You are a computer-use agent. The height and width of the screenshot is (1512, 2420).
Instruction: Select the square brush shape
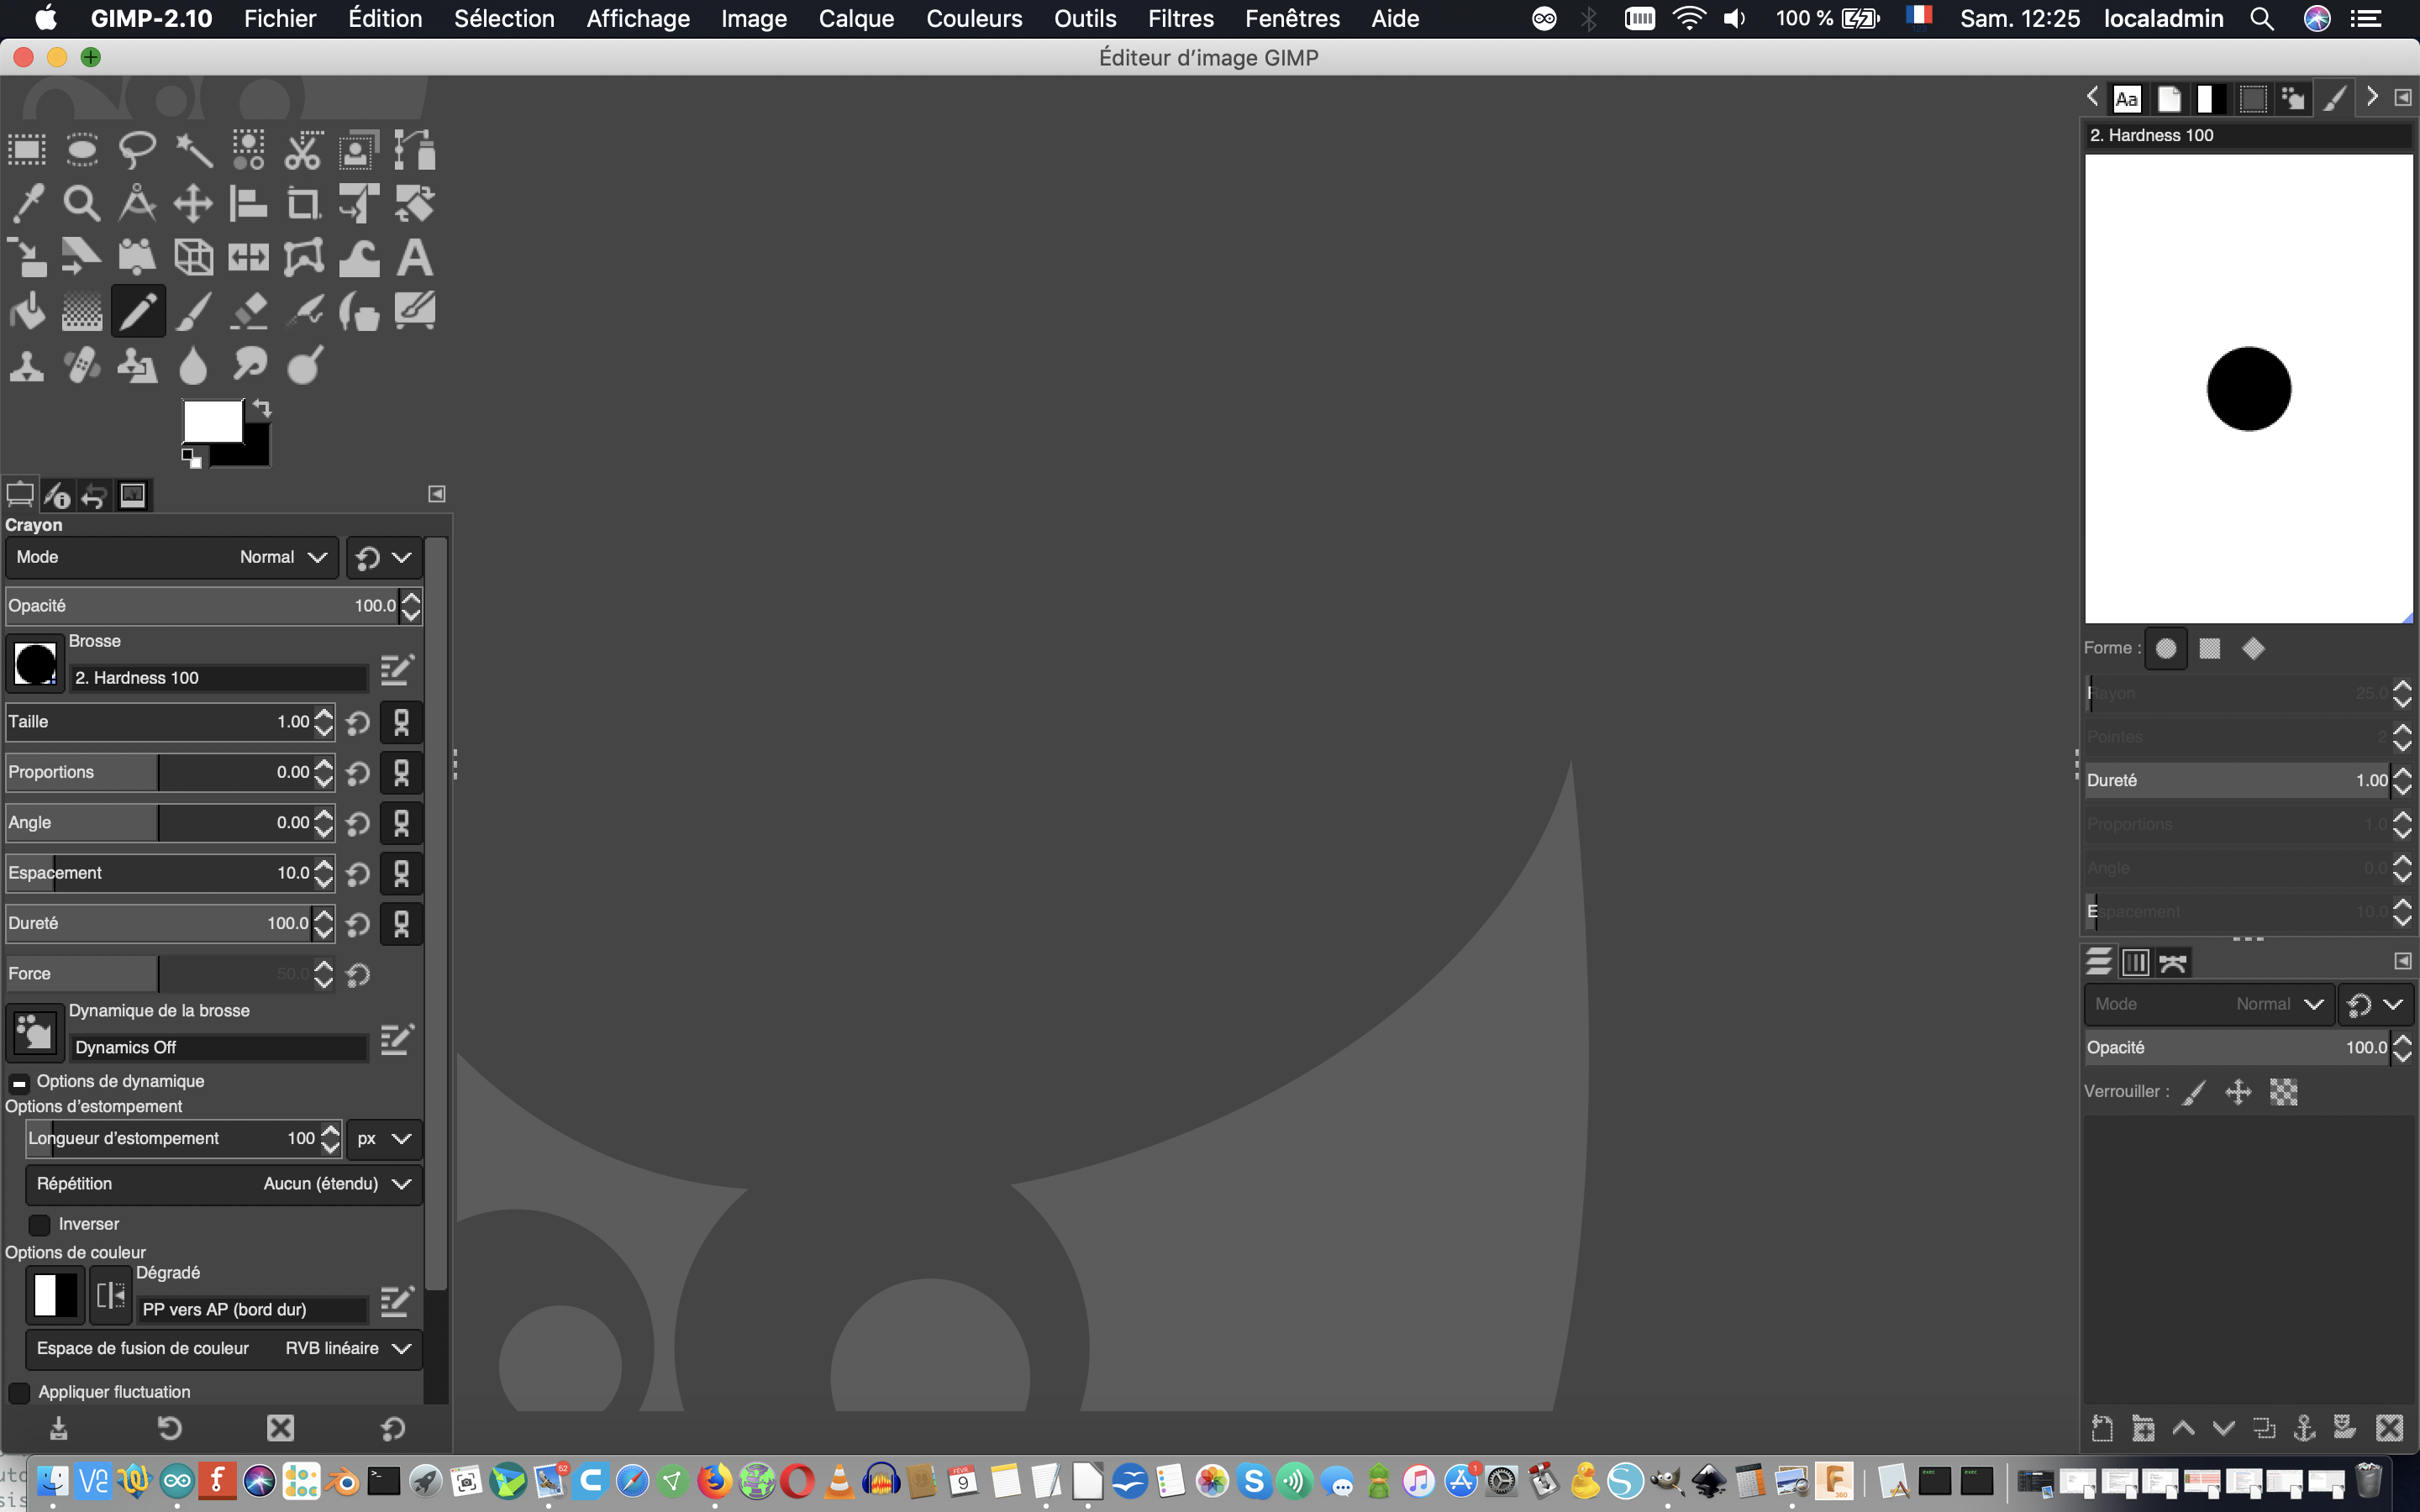(x=2210, y=649)
